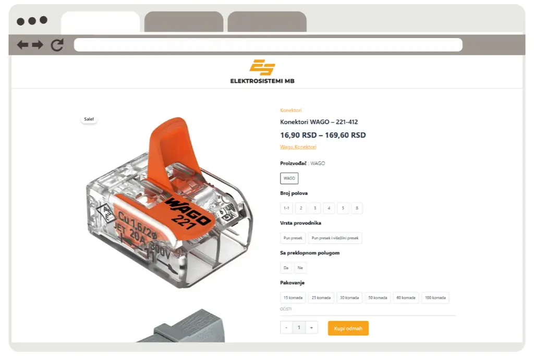Click the minus quantity button
Viewport: 534px width, 356px height.
coord(286,327)
